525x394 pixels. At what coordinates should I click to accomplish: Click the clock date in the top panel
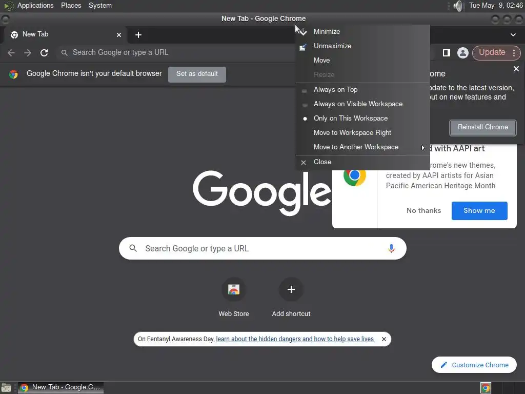pos(496,6)
